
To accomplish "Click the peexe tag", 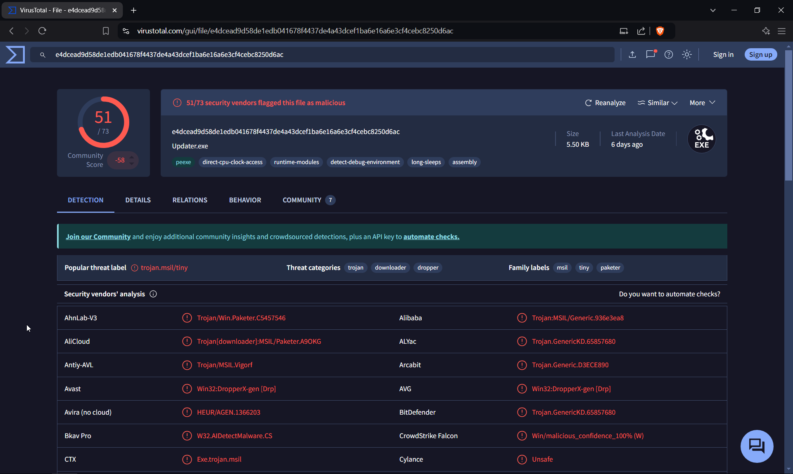I will pyautogui.click(x=183, y=162).
